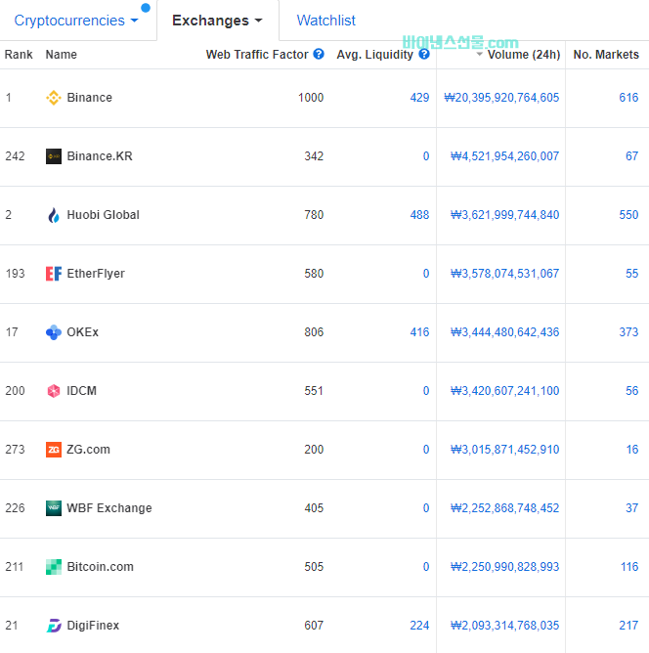
Task: Sort by Avg. Liquidity header
Action: pyautogui.click(x=374, y=55)
